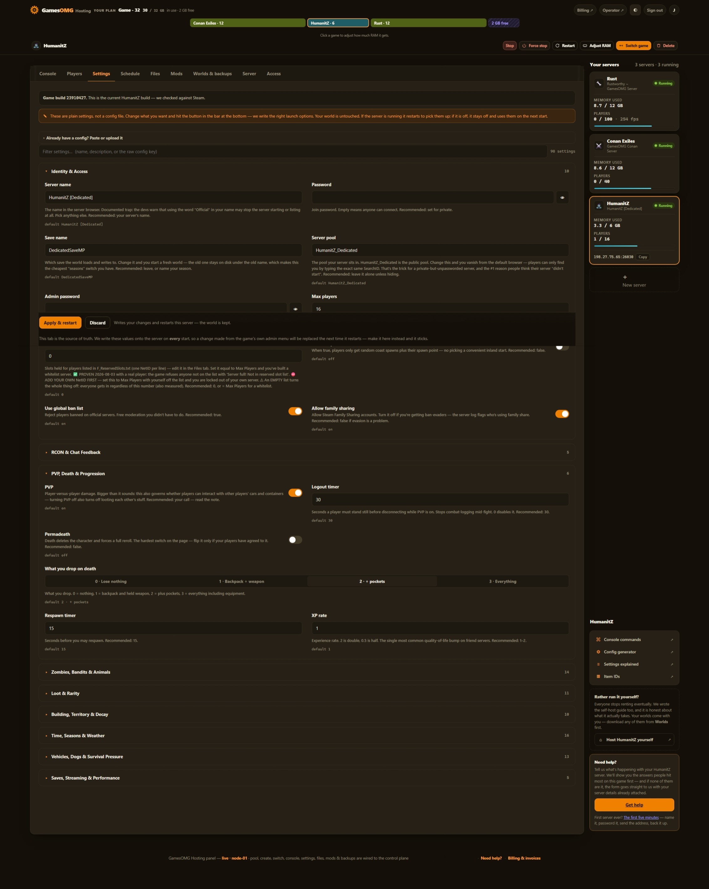Open the Settings explained icon link
This screenshot has height=889, width=709.
(x=598, y=664)
